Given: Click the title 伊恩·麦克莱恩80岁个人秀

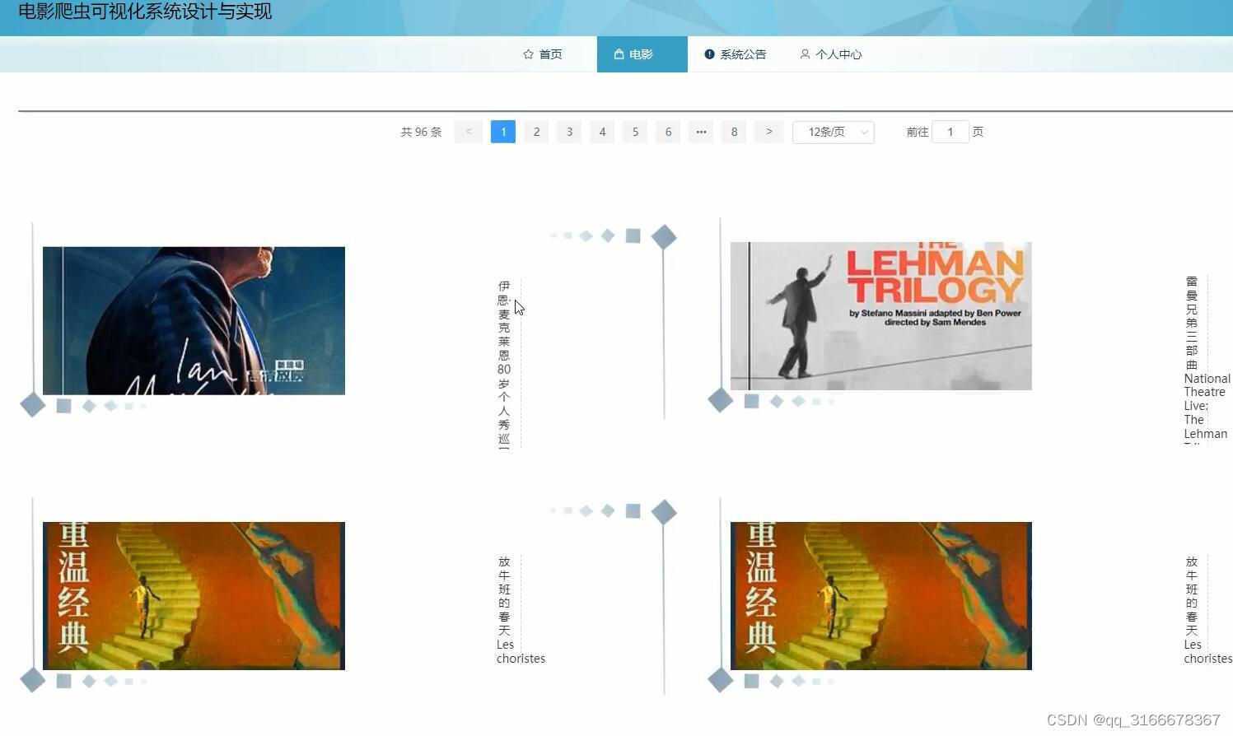Looking at the screenshot, I should tap(504, 365).
